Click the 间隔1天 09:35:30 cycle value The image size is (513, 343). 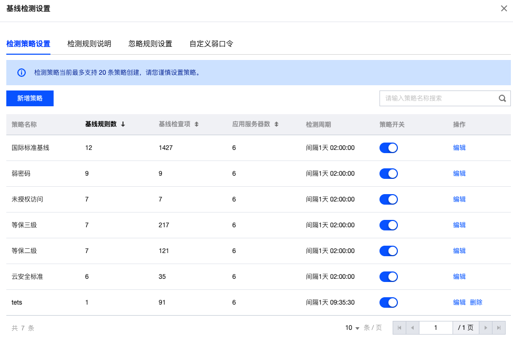pyautogui.click(x=330, y=302)
